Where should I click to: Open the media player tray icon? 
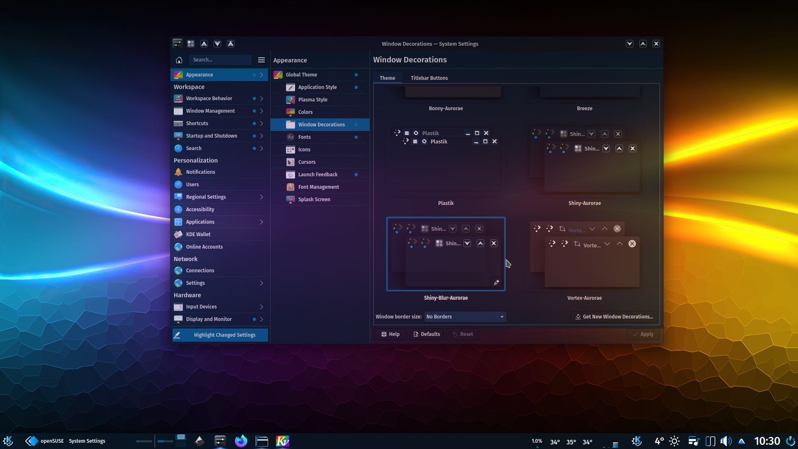pos(694,441)
